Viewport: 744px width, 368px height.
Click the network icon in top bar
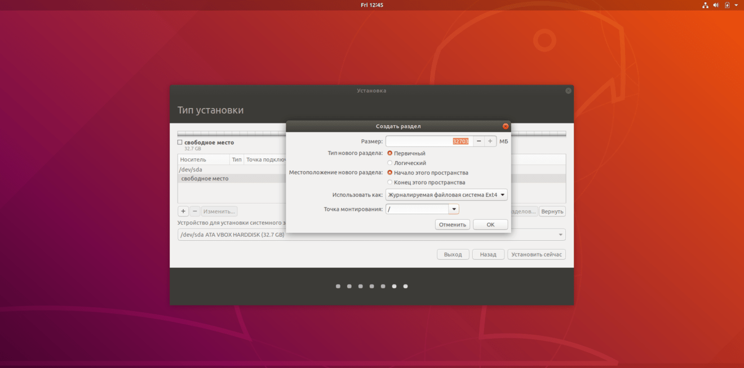coord(705,5)
